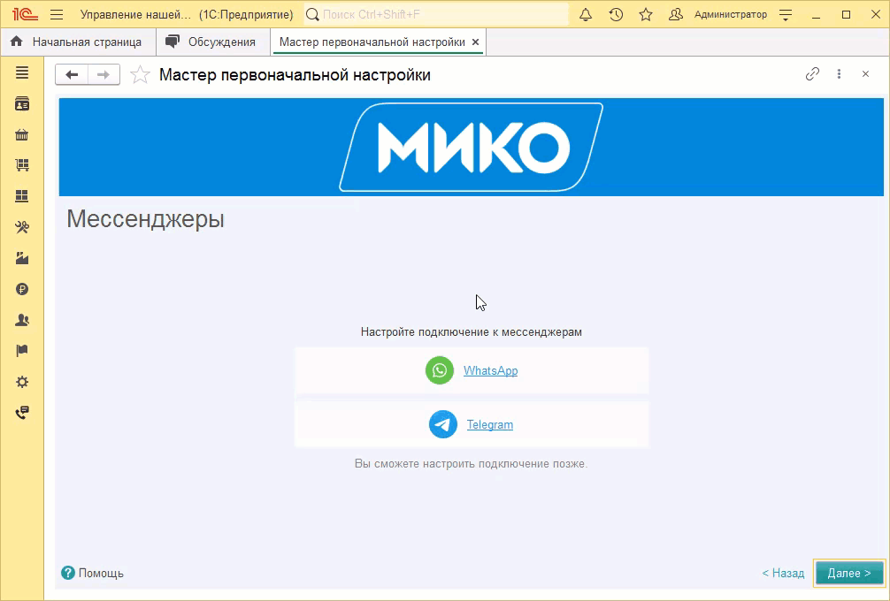Open the Настройки gear icon
Image resolution: width=890 pixels, height=601 pixels.
23,381
